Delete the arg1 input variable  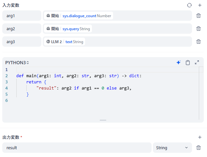(x=199, y=16)
